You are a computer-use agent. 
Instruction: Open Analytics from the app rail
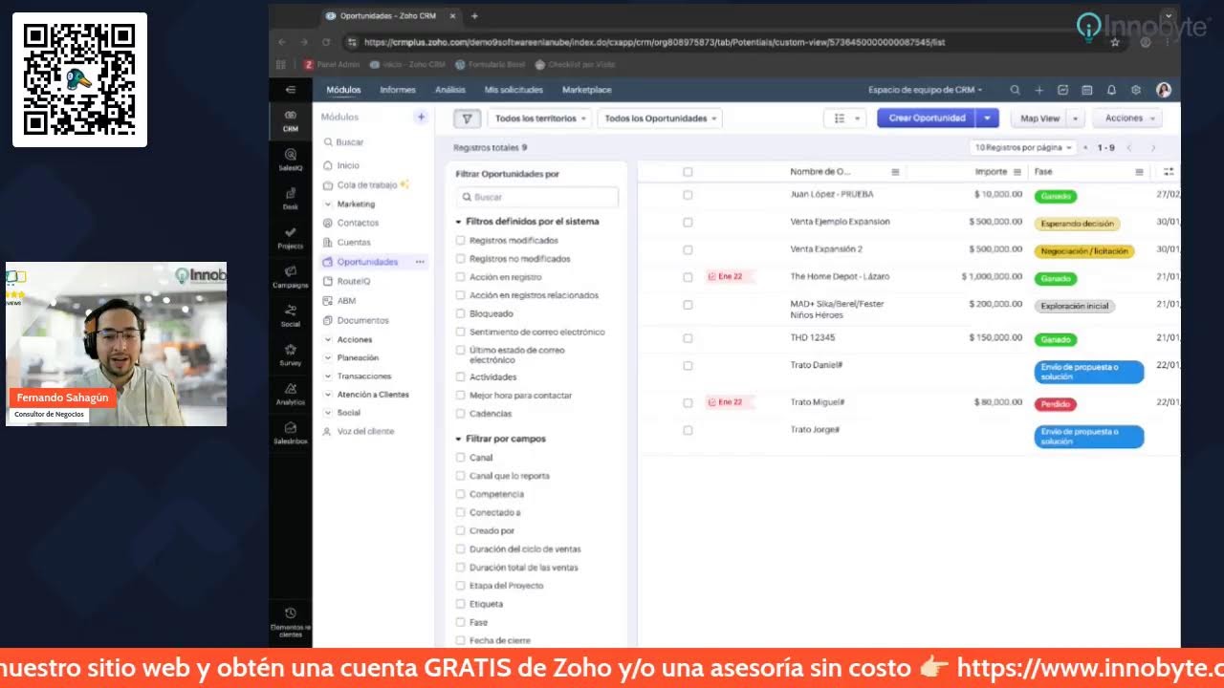click(x=291, y=394)
